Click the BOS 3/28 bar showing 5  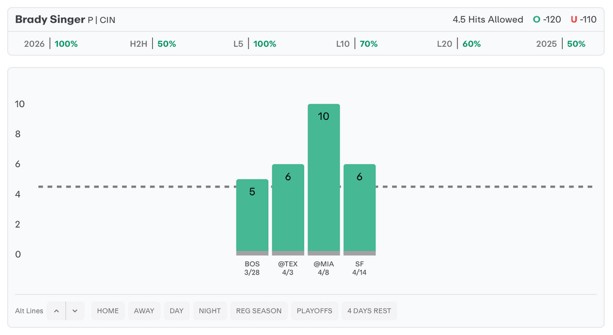pyautogui.click(x=252, y=217)
